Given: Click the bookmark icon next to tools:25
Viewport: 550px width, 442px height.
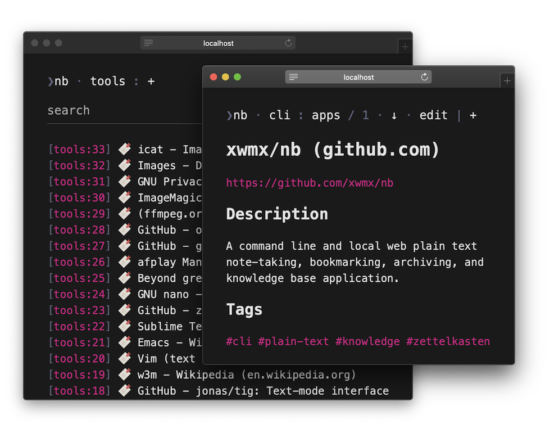Looking at the screenshot, I should (x=125, y=278).
